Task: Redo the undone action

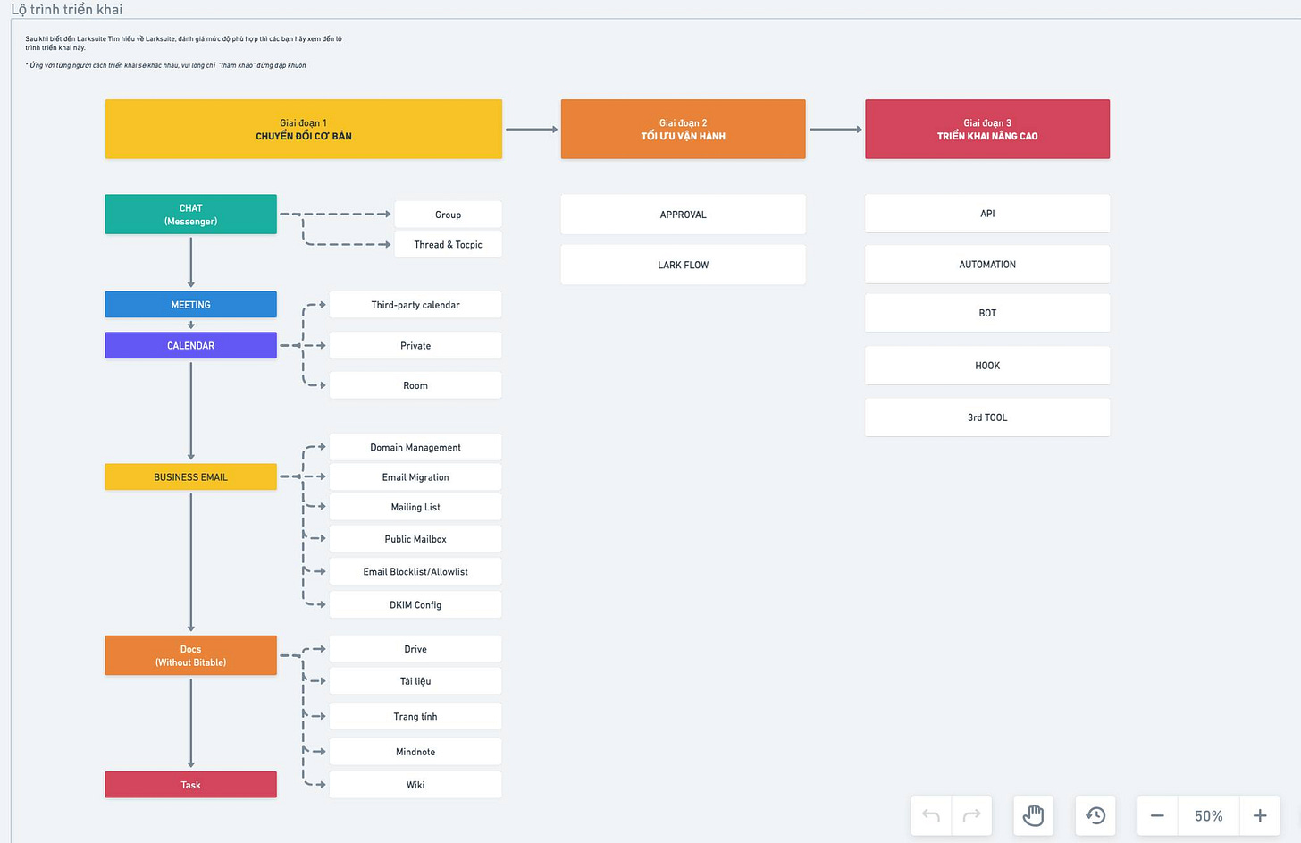Action: pos(972,815)
